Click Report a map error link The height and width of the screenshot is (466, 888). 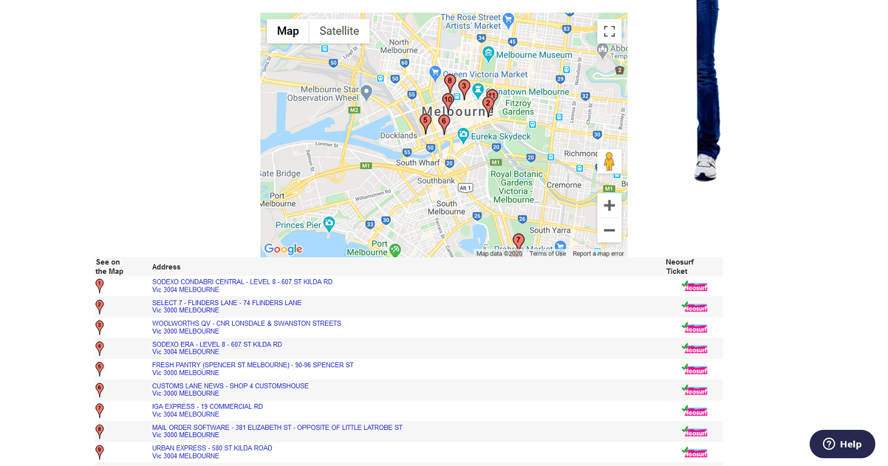[599, 254]
